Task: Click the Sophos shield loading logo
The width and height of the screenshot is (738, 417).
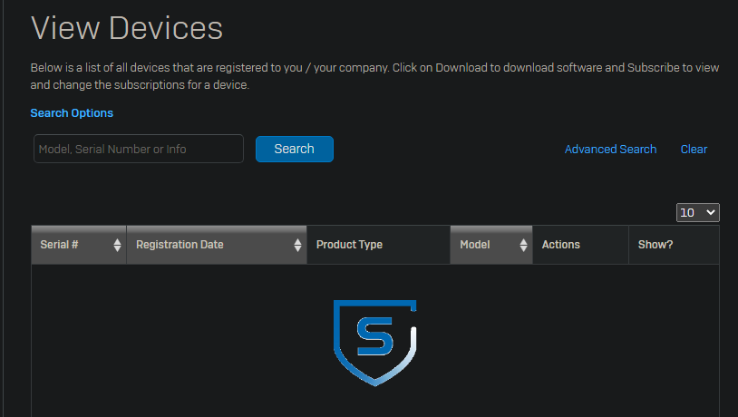Action: (374, 343)
